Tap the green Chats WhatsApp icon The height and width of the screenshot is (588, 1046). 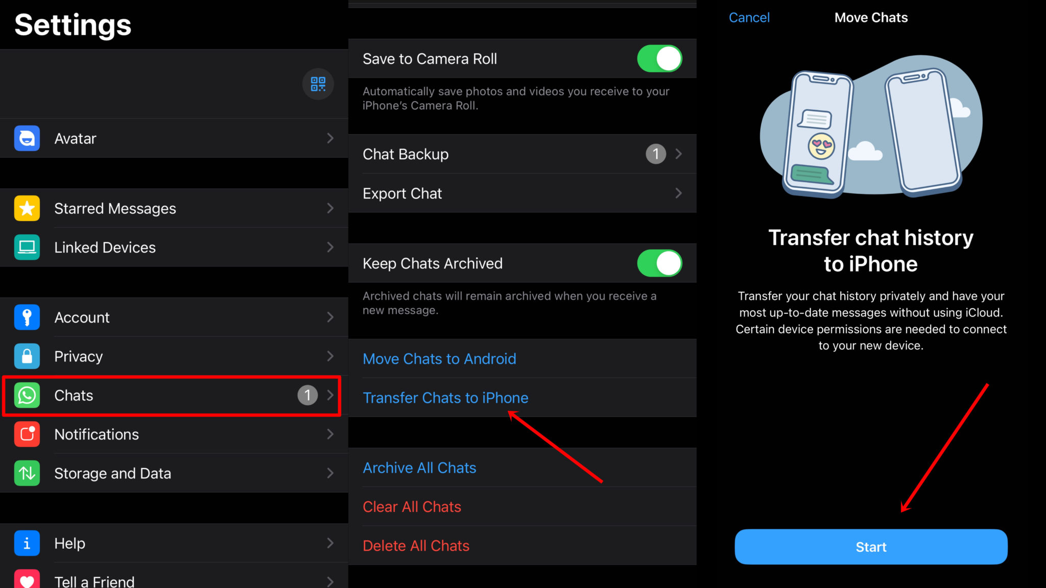27,396
